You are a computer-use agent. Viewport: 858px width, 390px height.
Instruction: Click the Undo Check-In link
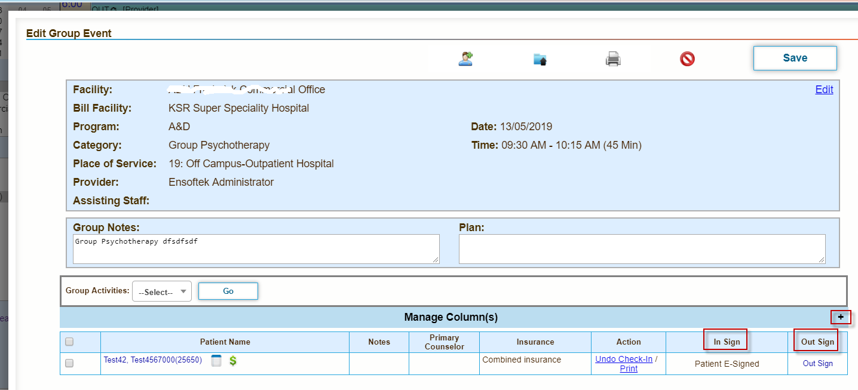click(624, 359)
